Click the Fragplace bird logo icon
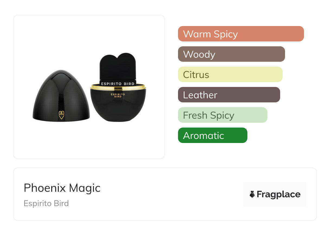 click(252, 194)
